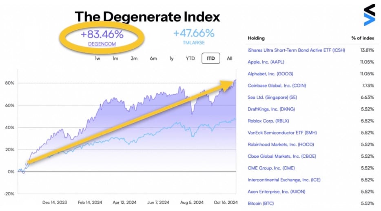Screen dimensions: 381x211
Task: Open Cboe Global Markets, Inc. (CBOE) holding
Action: pyautogui.click(x=282, y=156)
